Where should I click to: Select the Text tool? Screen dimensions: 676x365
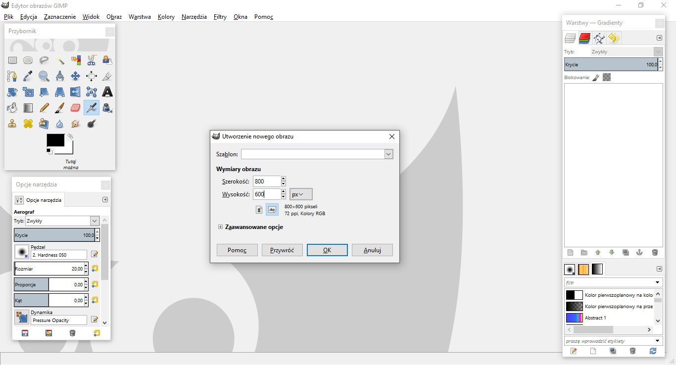pos(107,92)
